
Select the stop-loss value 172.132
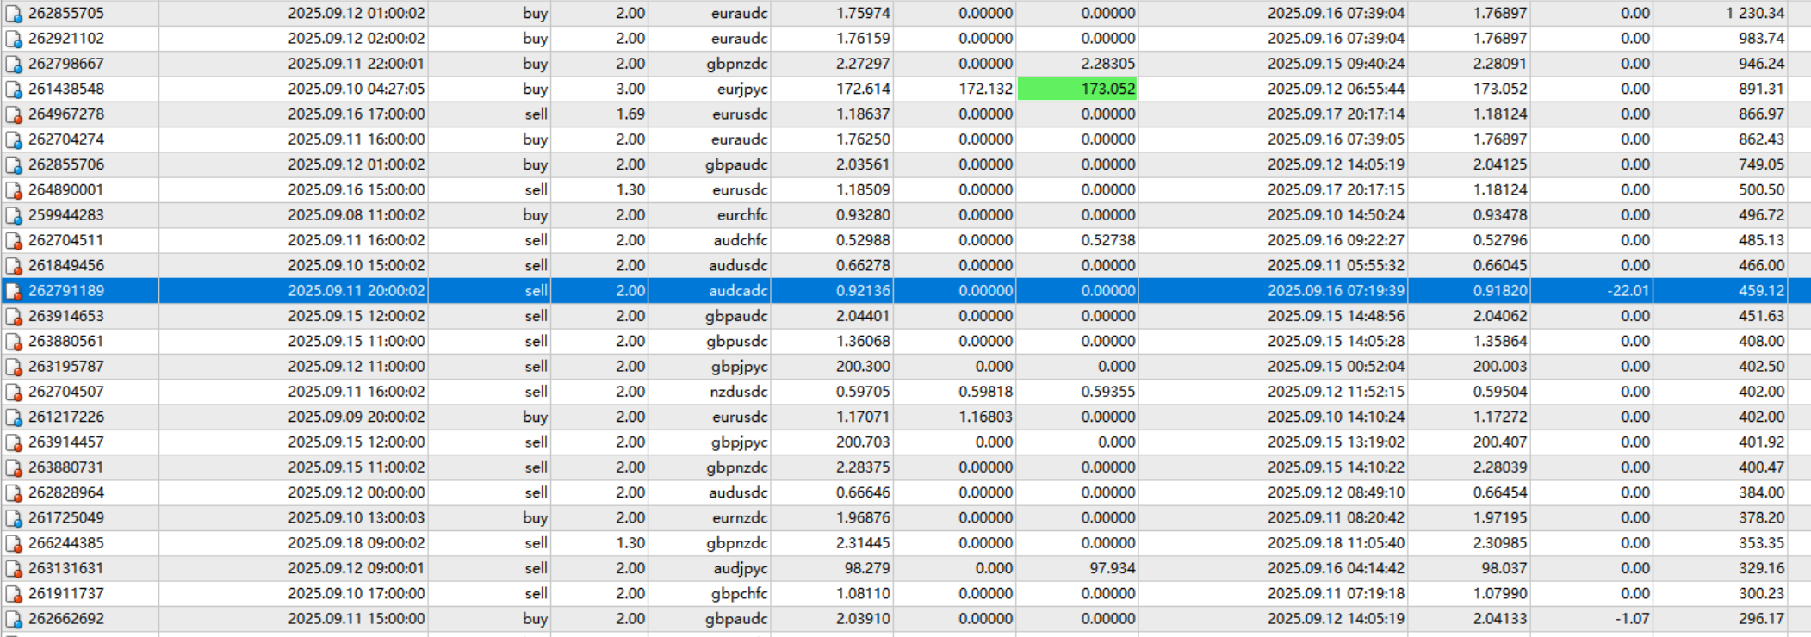986,89
